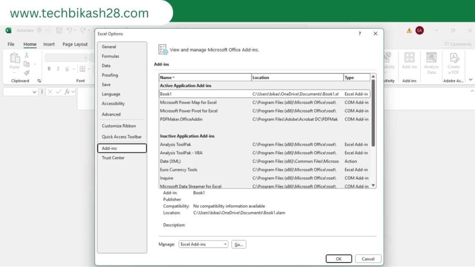Click the Redo arrow icon
The image size is (475, 267).
[83, 30]
